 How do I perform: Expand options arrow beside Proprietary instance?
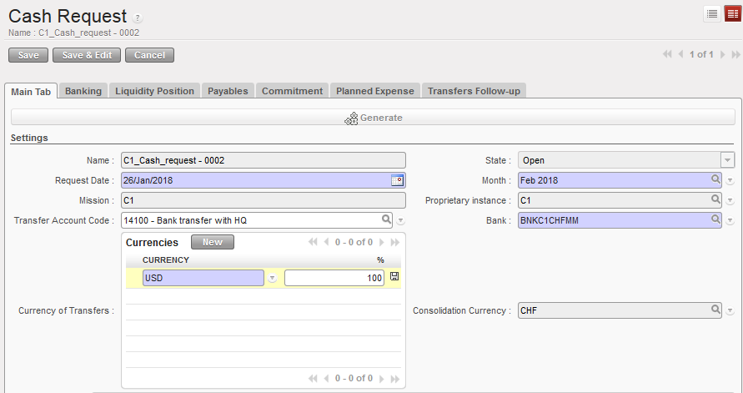730,201
